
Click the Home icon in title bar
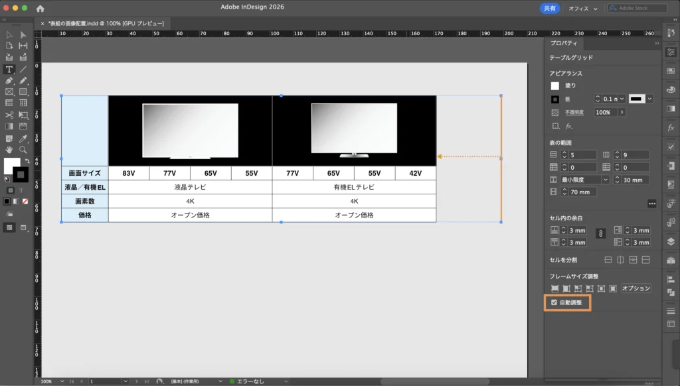40,9
